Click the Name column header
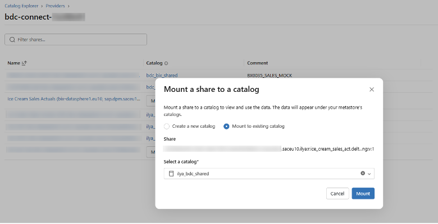Screen dimensions: 438x224 pos(13,63)
